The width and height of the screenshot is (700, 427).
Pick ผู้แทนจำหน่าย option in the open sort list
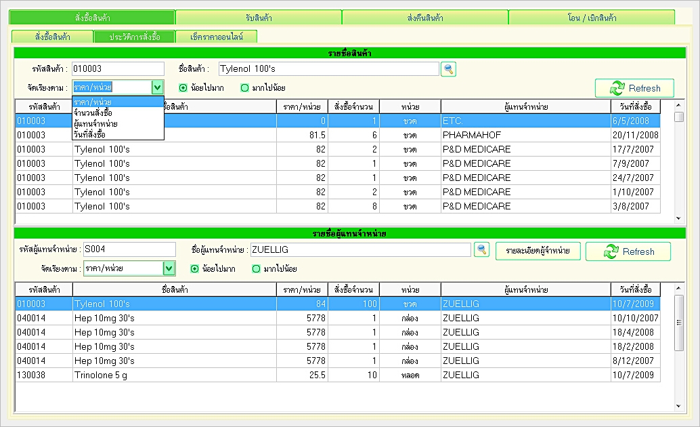118,123
